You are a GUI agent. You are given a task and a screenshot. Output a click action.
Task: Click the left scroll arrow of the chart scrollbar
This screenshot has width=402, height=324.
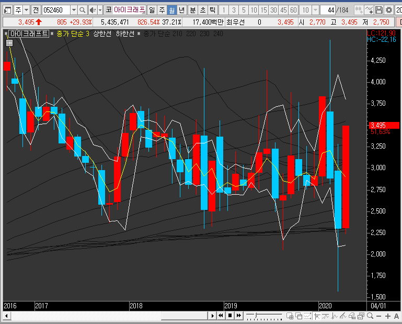[7, 316]
